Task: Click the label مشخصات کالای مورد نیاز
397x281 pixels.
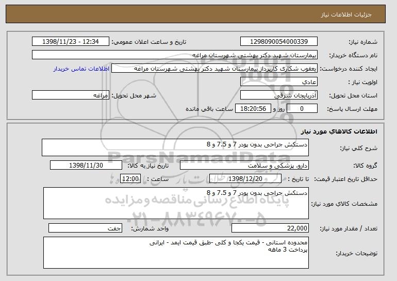Action: point(344,204)
